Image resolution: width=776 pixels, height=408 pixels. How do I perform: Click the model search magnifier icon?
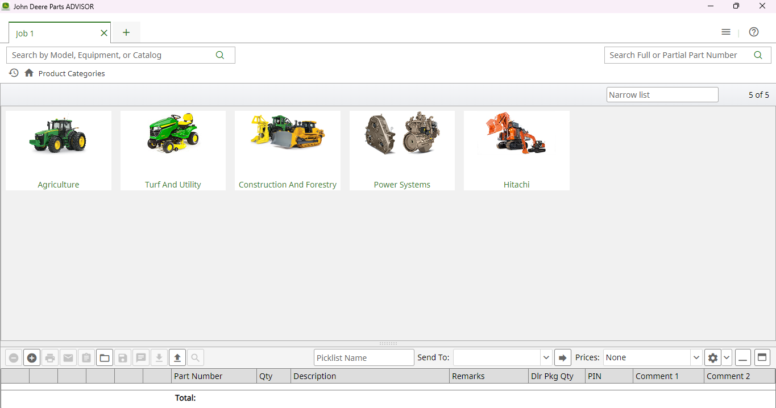[220, 55]
